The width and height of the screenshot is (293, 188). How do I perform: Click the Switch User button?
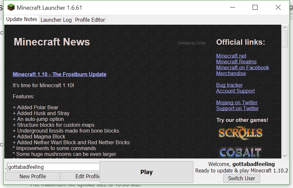(x=242, y=178)
